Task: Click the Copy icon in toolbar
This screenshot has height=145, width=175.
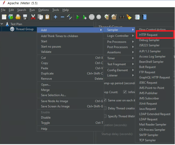Action: (40, 17)
